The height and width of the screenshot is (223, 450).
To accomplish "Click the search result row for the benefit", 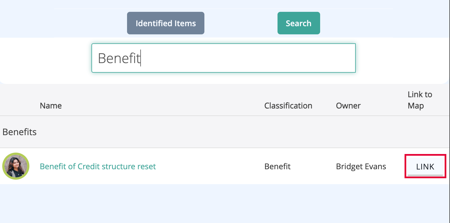I will (198, 166).
